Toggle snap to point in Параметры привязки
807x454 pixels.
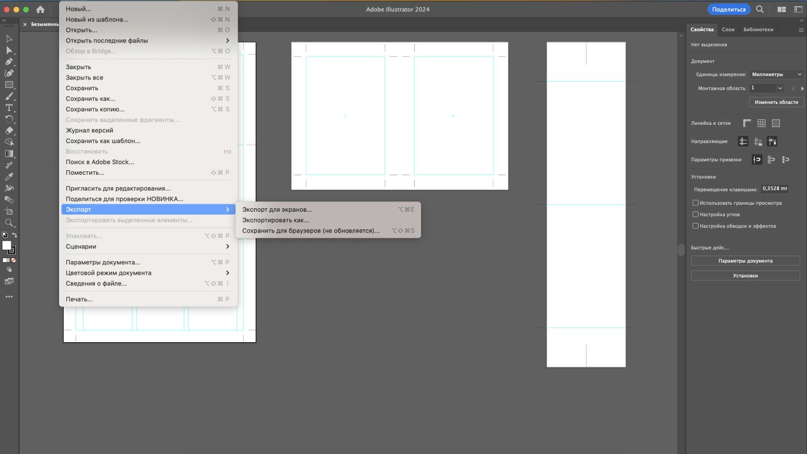757,159
